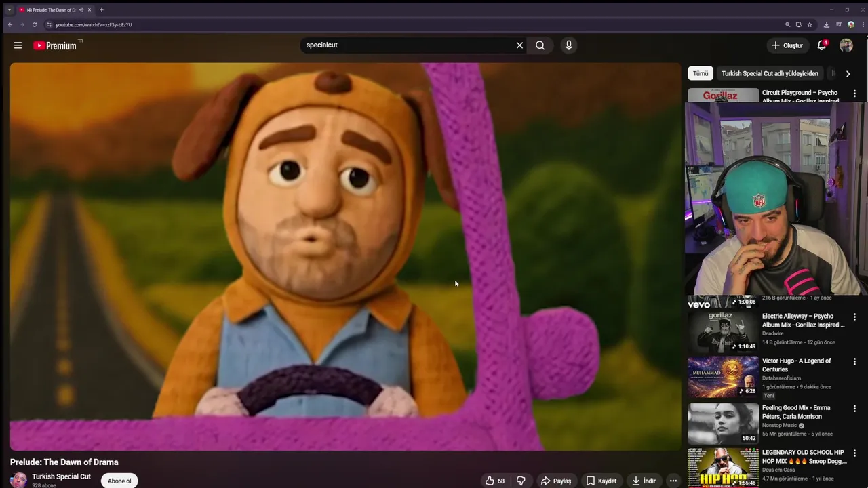This screenshot has width=868, height=488.
Task: Show more filter chips with right arrow
Action: click(848, 73)
